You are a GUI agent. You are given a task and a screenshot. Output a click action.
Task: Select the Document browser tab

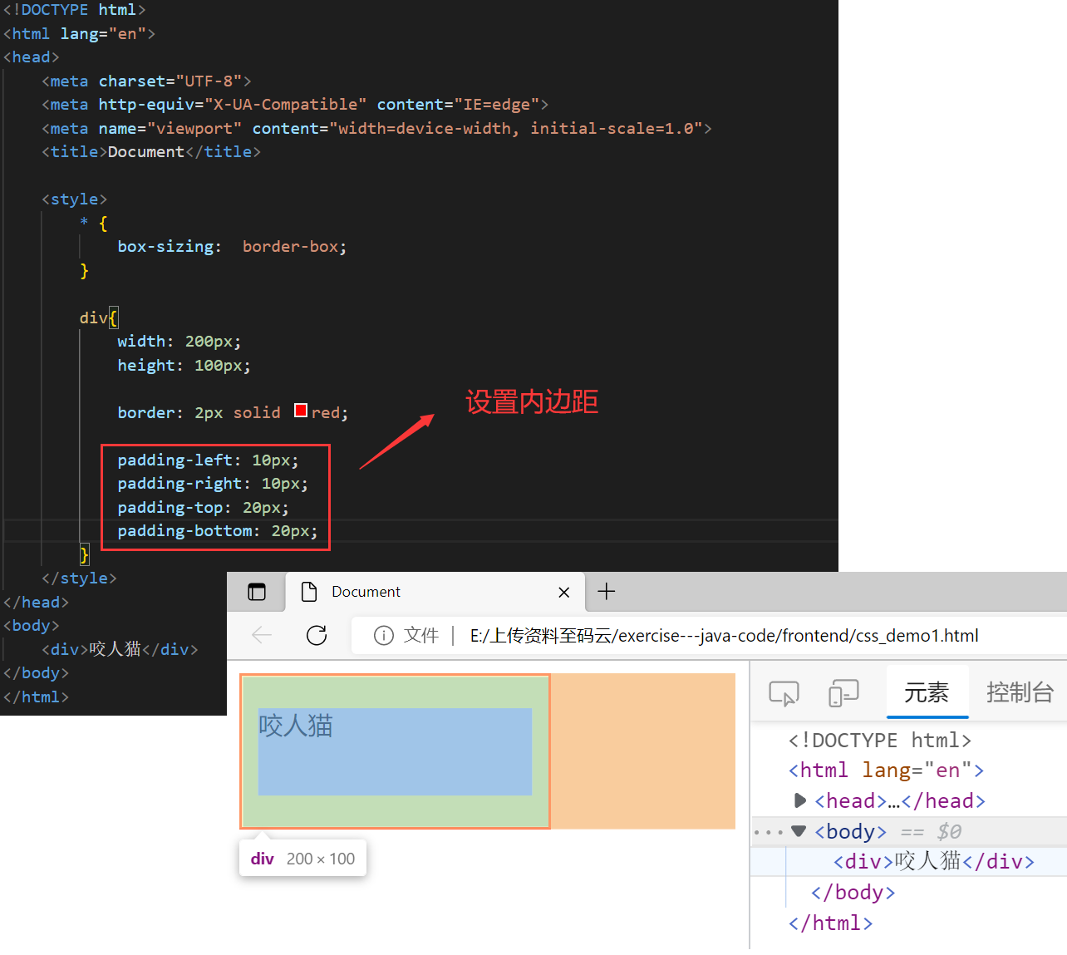(x=435, y=592)
